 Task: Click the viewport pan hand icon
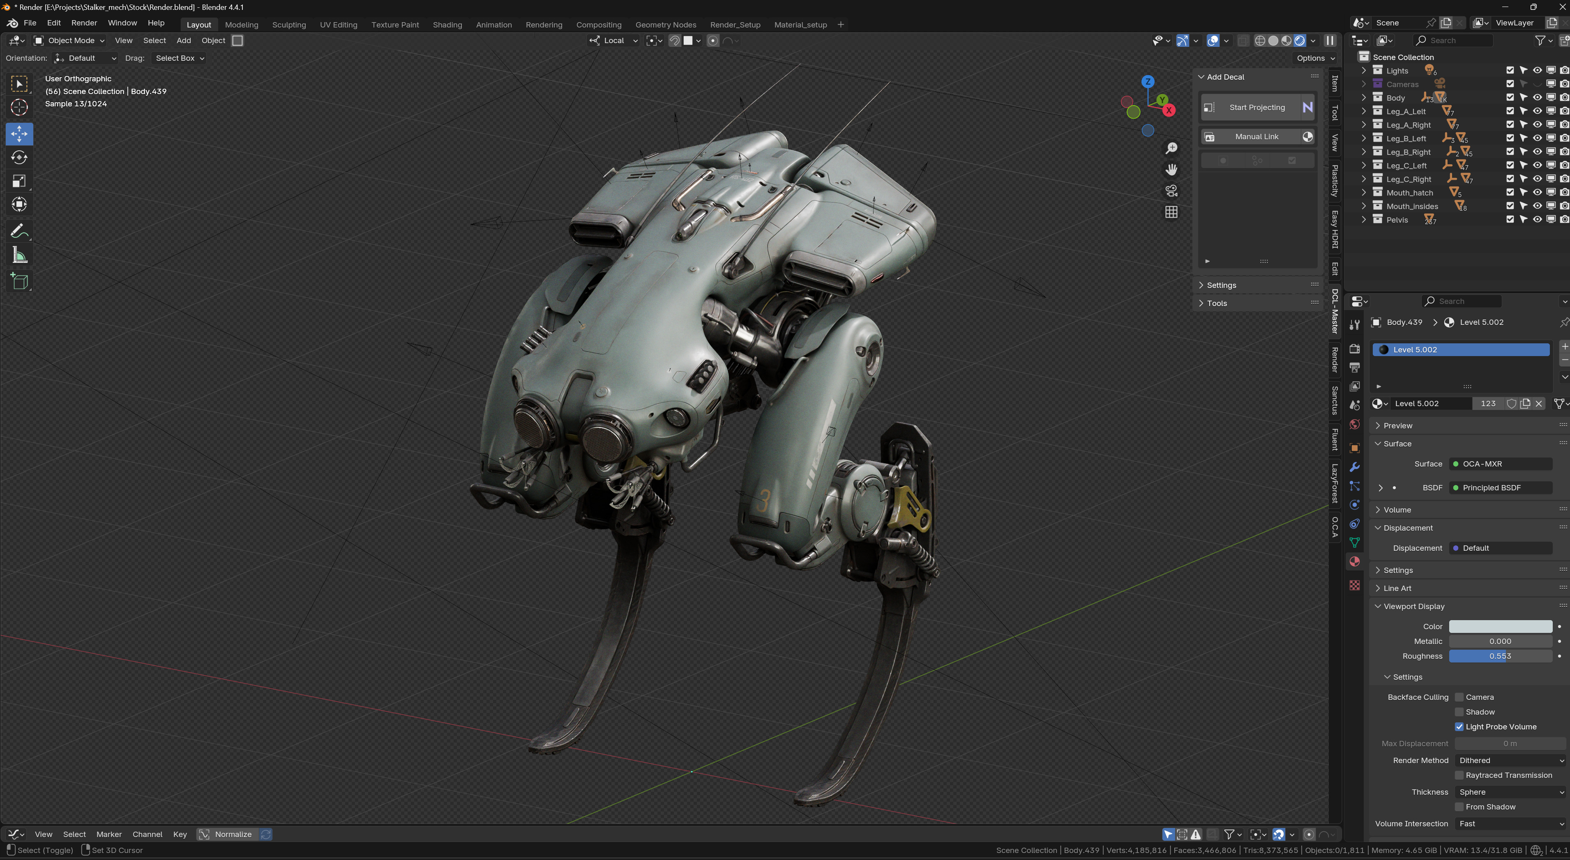1171,170
